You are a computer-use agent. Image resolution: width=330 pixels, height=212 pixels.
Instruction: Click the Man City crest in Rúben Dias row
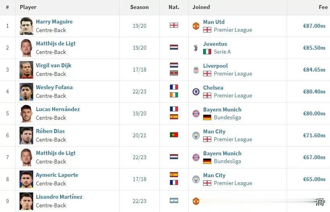196,135
